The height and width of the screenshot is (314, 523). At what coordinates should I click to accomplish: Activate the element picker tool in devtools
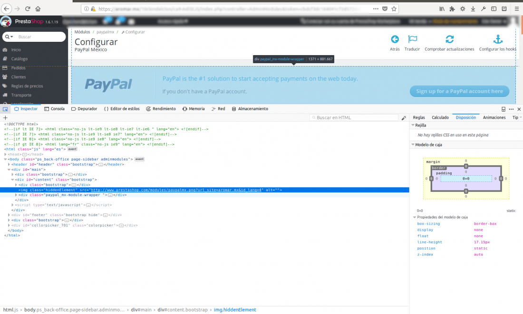5,109
